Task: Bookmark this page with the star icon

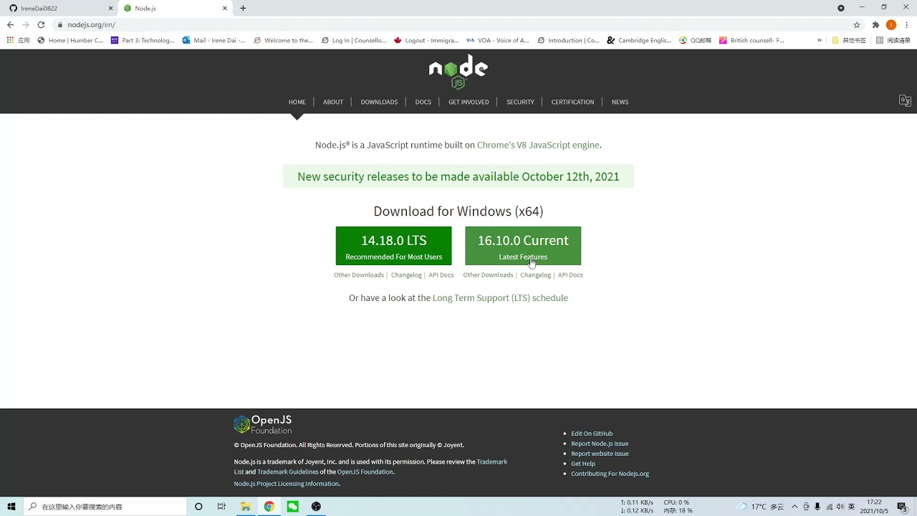Action: pos(857,24)
